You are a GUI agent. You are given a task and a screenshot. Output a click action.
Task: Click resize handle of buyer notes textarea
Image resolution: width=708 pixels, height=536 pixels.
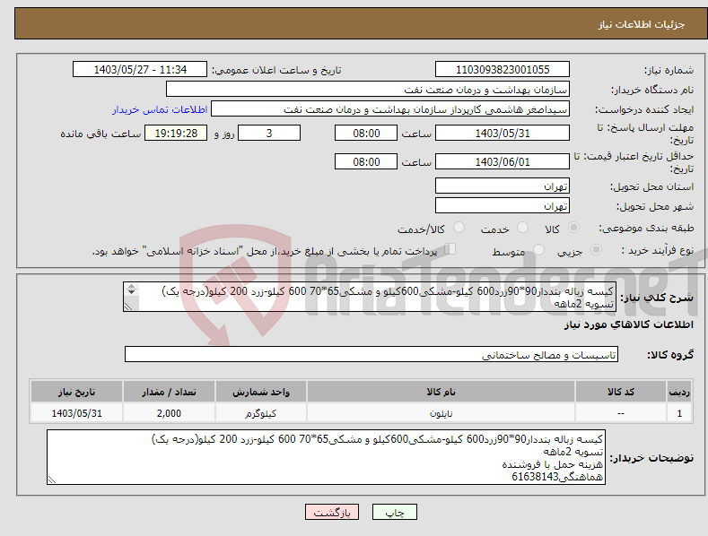pos(51,480)
